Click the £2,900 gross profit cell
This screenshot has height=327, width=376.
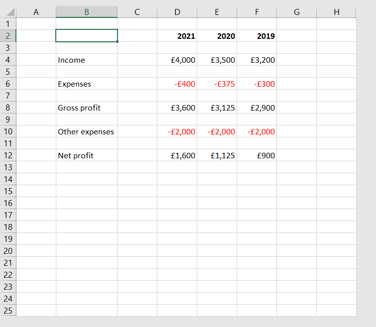[x=257, y=108]
